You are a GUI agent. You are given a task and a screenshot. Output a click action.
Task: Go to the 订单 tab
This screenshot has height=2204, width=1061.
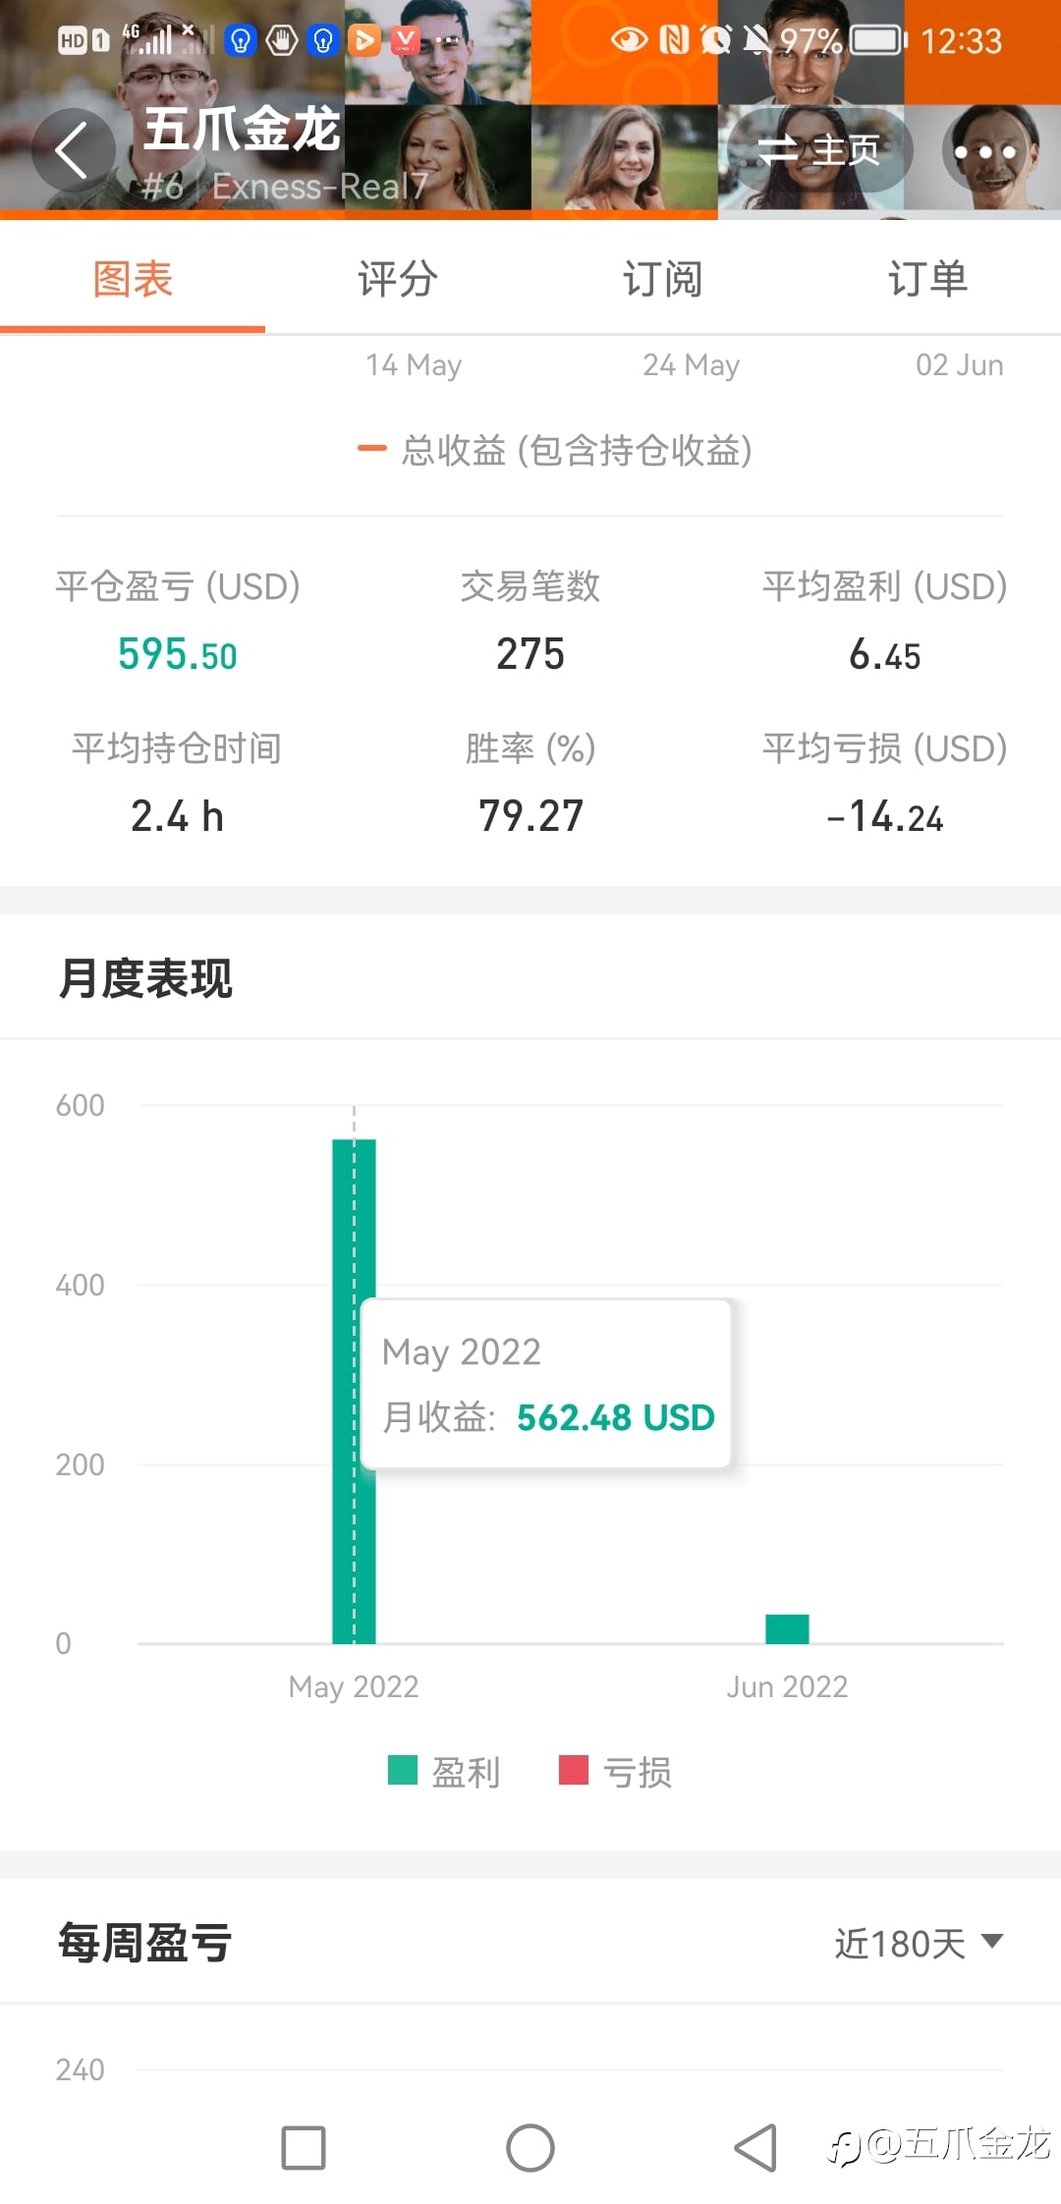928,279
